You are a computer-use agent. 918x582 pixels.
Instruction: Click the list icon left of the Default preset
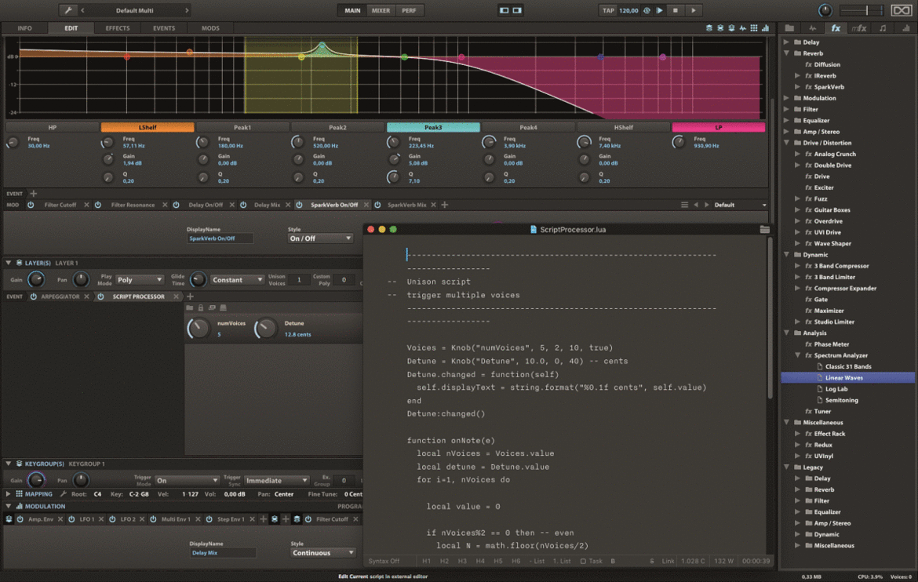tap(684, 205)
